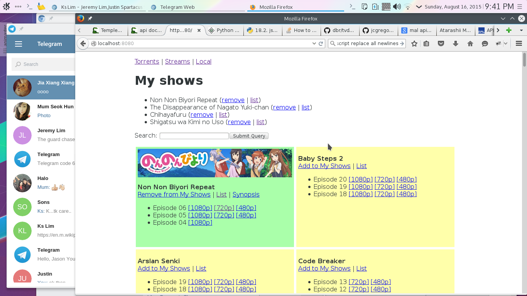Click the Firebug bug icon
This screenshot has height=296, width=527.
pyautogui.click(x=498, y=44)
